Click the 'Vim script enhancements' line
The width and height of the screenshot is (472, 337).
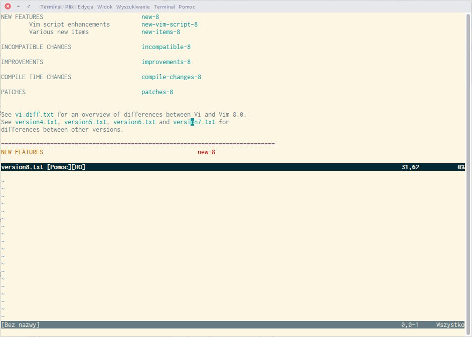69,25
